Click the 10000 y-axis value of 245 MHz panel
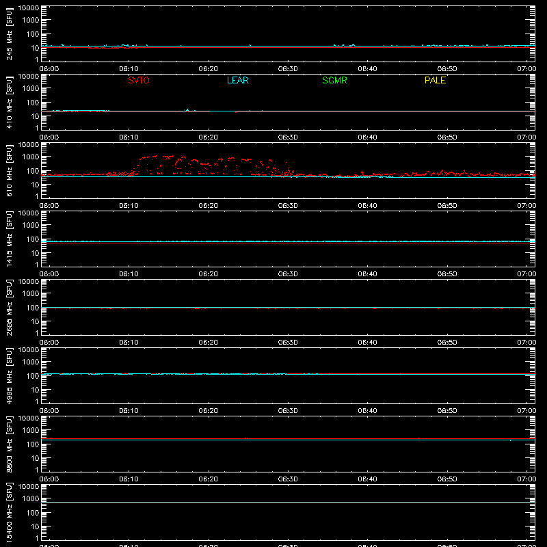The height and width of the screenshot is (547, 547). [29, 8]
